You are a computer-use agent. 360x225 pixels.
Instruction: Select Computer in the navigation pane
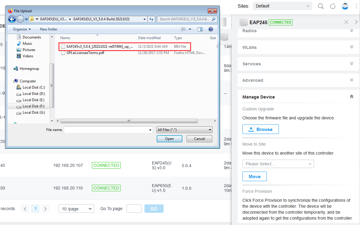coord(25,81)
